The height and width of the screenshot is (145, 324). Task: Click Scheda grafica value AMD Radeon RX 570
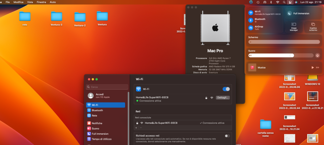click(x=222, y=67)
